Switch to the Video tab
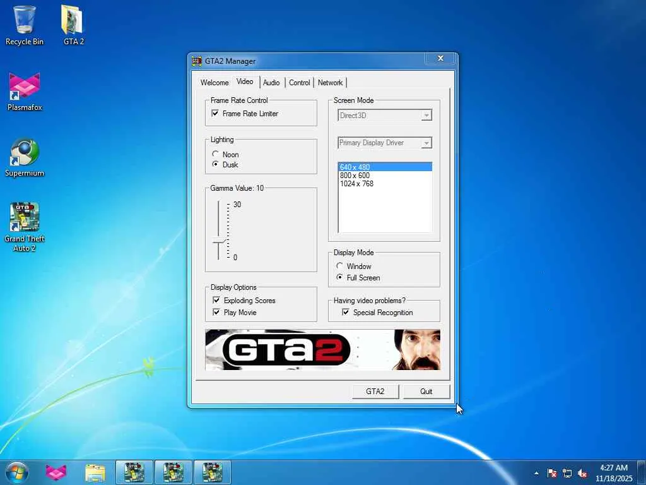This screenshot has width=646, height=485. click(x=245, y=81)
